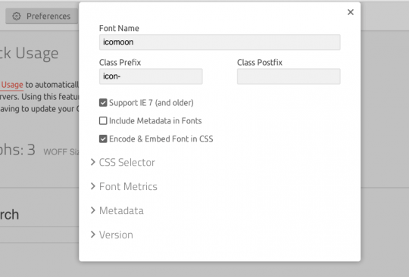Image resolution: width=409 pixels, height=277 pixels.
Task: Expand the CSS Selector section label
Action: [x=127, y=163]
